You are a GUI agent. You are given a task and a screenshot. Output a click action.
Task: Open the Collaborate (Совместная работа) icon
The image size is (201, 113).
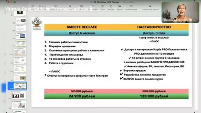tap(150, 6)
